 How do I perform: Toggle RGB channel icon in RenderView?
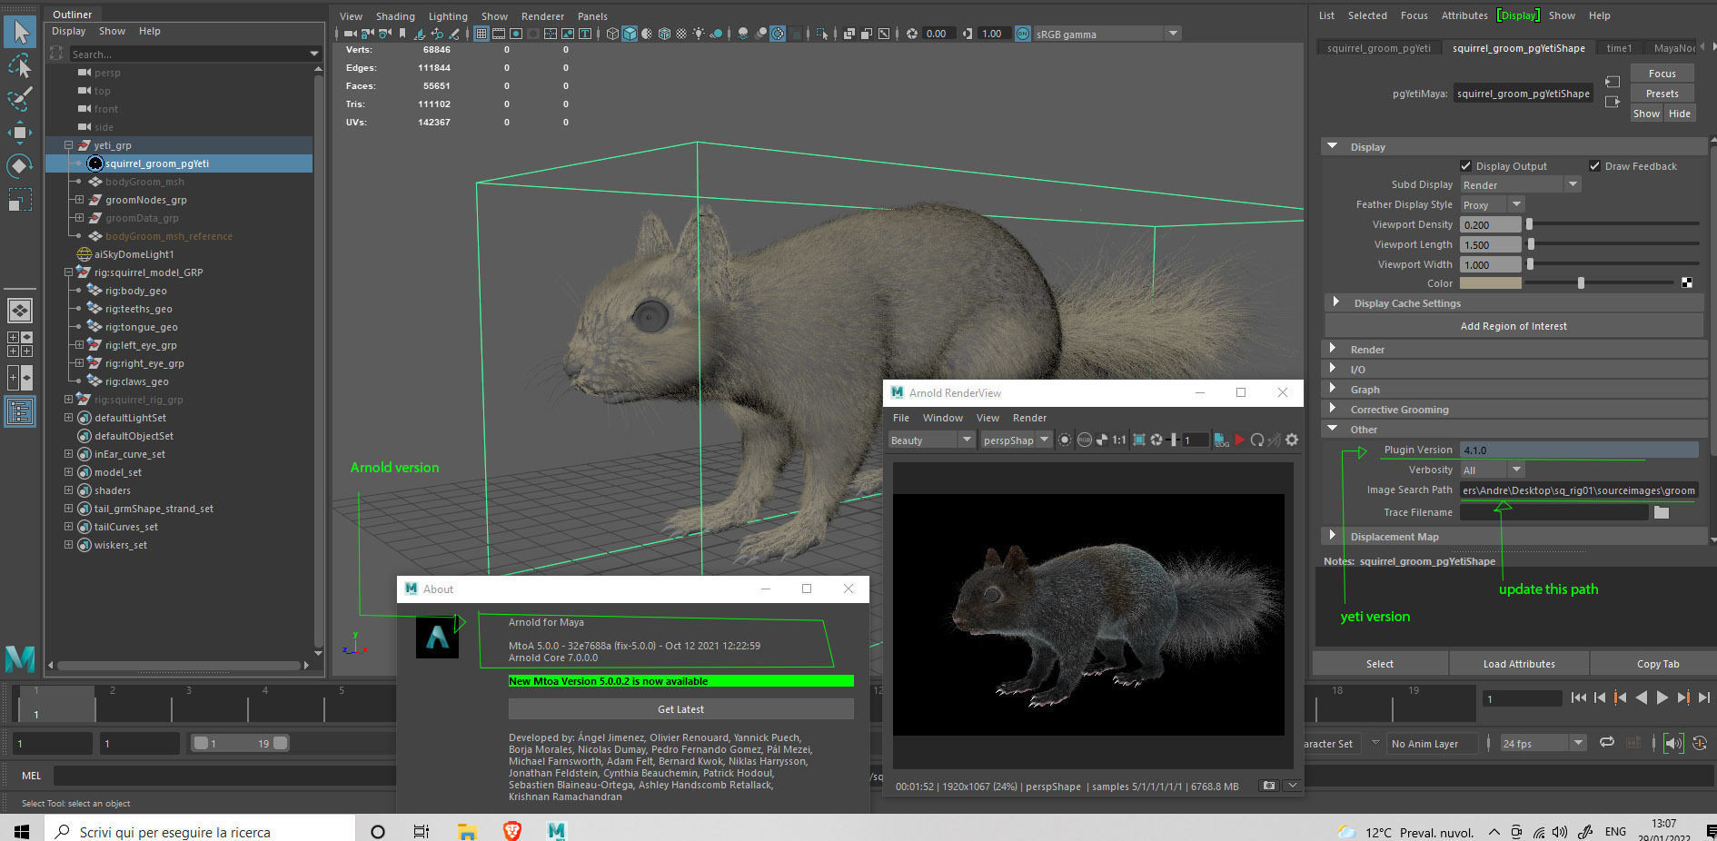click(1085, 440)
